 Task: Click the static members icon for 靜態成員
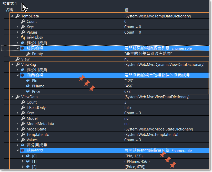[x=23, y=37]
